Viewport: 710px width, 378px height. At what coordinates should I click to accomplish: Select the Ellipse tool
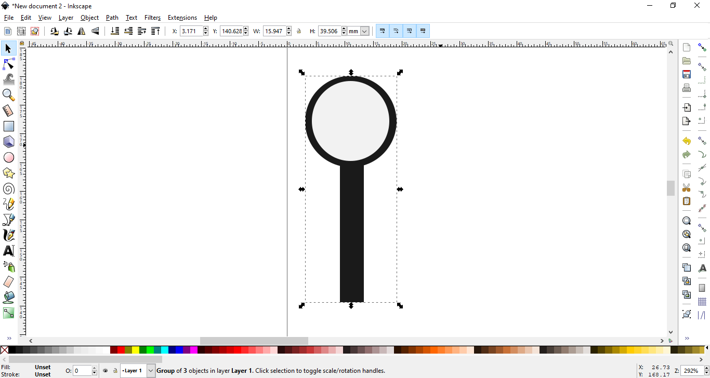(x=8, y=157)
